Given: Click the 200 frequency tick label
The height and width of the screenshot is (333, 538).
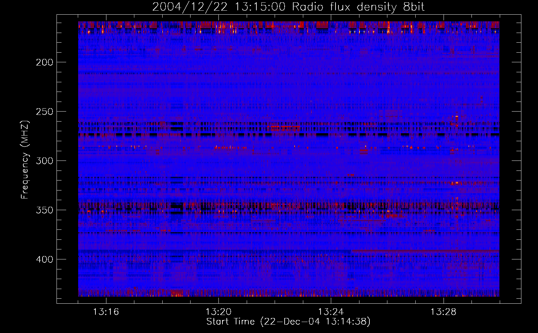Looking at the screenshot, I should (45, 62).
